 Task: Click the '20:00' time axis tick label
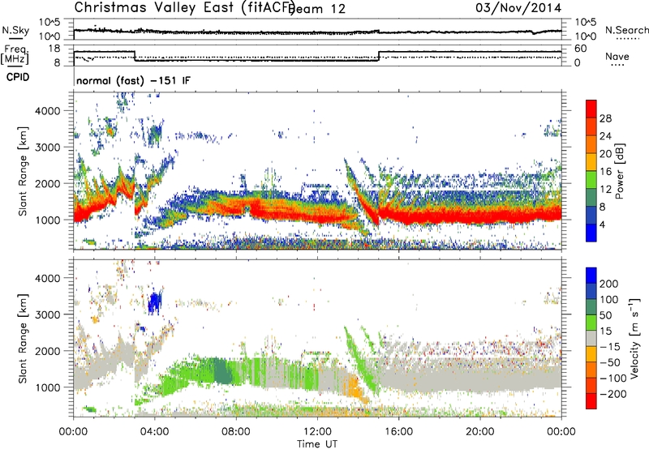pyautogui.click(x=480, y=432)
